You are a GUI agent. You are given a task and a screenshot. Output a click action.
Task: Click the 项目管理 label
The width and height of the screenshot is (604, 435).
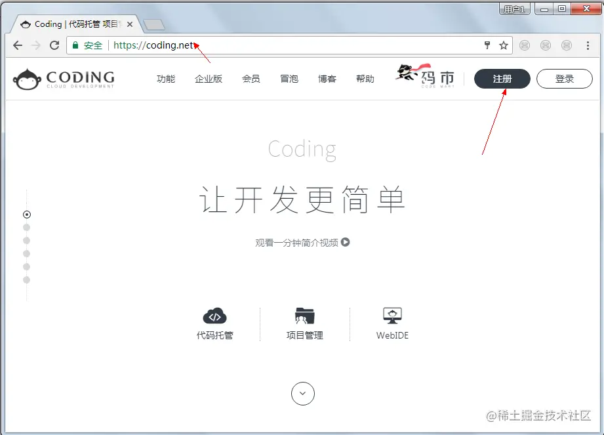[x=305, y=335]
